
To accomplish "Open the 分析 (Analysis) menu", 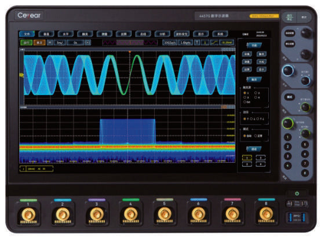I will (162, 34).
